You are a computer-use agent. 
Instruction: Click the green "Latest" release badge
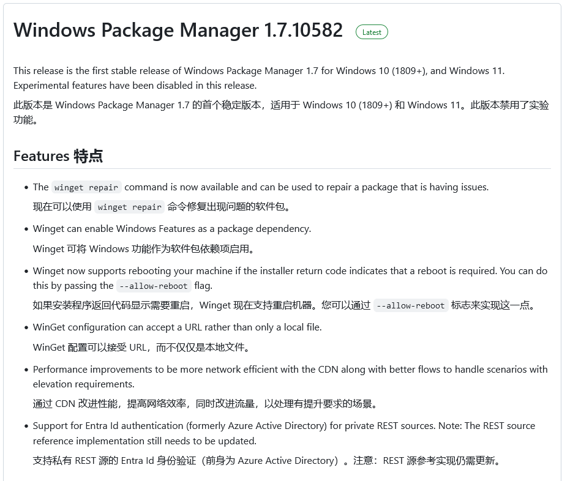372,32
